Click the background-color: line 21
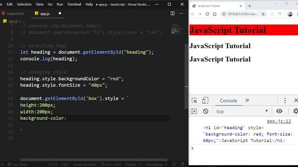This screenshot has width=298, height=167. 43,118
